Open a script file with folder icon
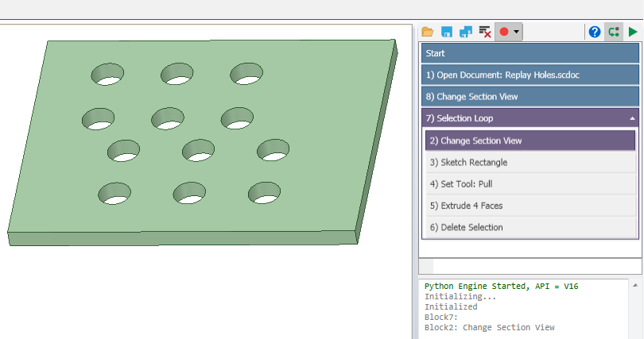 427,32
